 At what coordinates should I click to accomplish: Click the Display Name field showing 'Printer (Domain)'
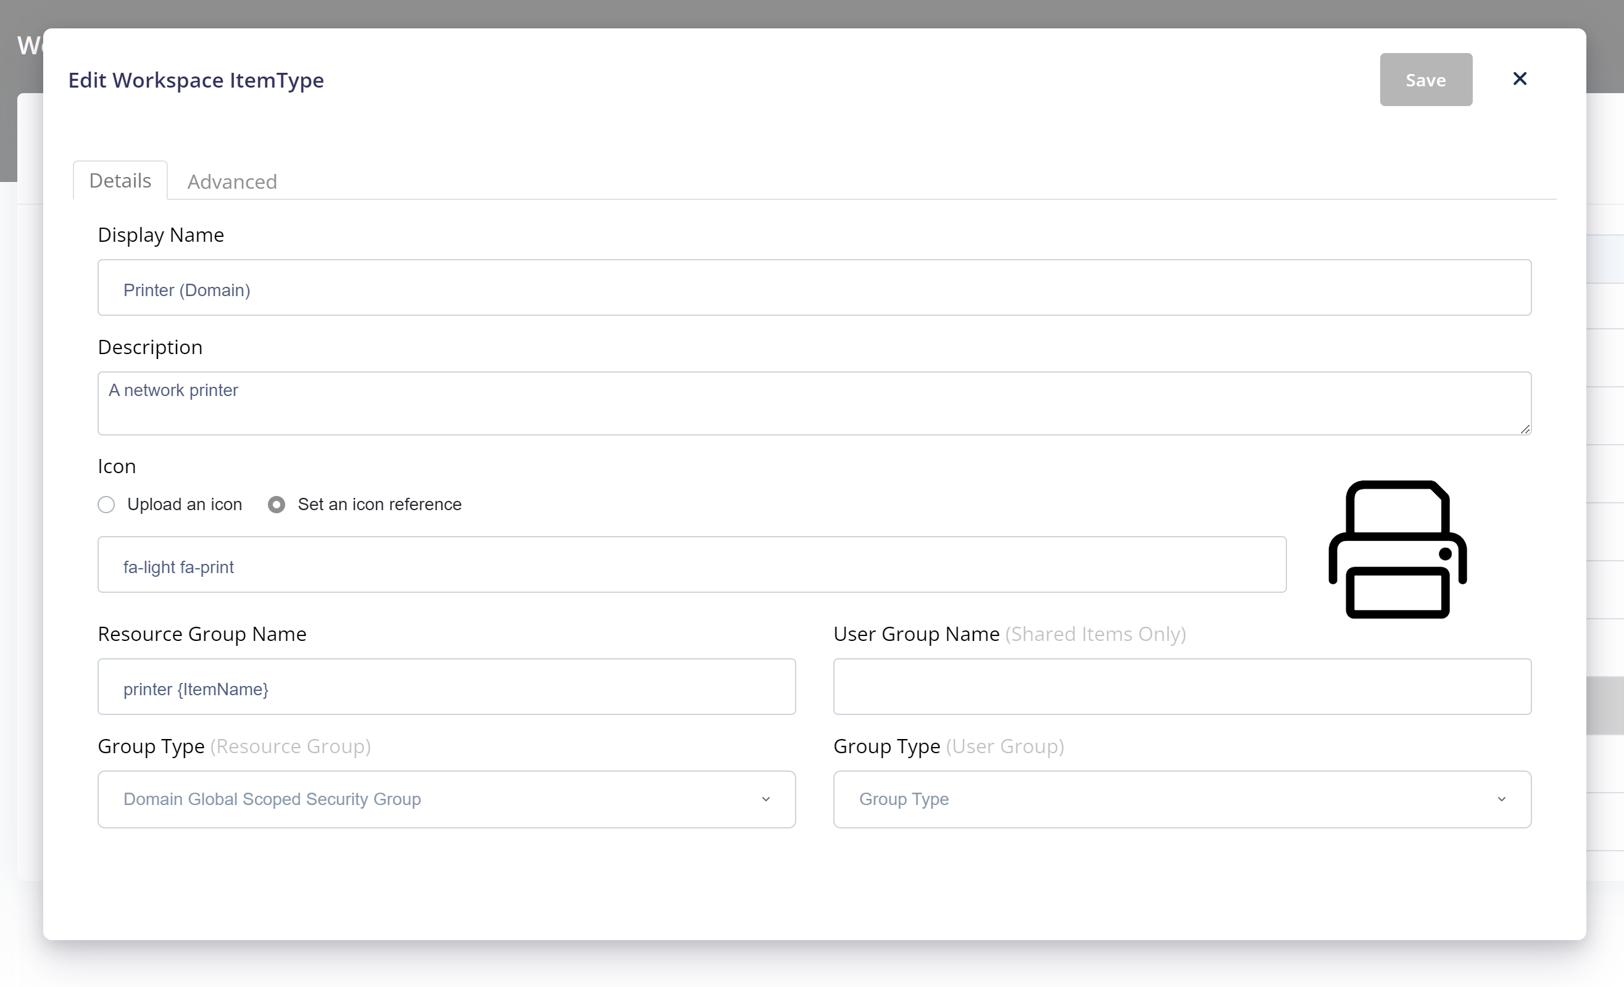click(814, 288)
